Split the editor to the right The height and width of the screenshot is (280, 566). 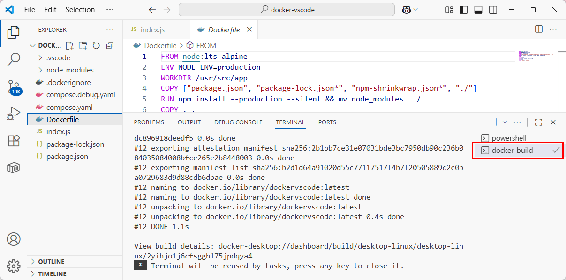pyautogui.click(x=539, y=29)
